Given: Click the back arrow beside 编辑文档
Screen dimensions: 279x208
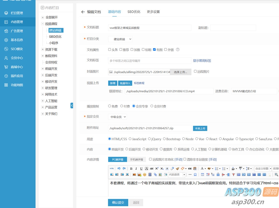Looking at the screenshot, I should click(83, 12).
